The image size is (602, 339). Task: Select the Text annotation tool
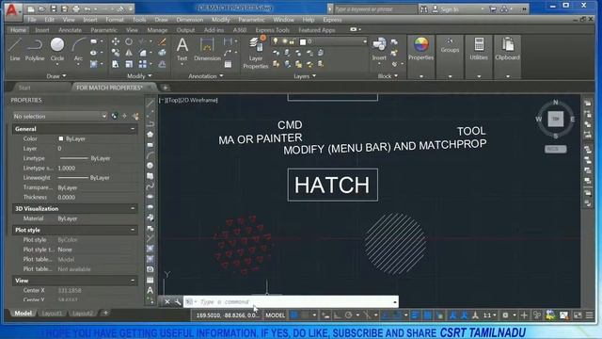[182, 50]
